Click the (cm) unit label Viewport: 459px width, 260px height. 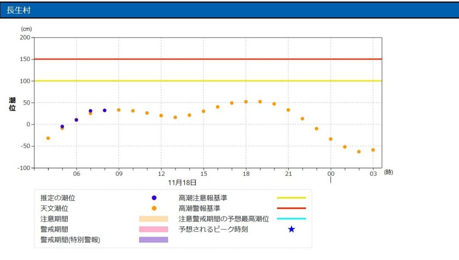26,29
